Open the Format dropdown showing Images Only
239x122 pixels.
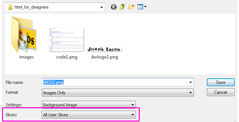point(190,93)
